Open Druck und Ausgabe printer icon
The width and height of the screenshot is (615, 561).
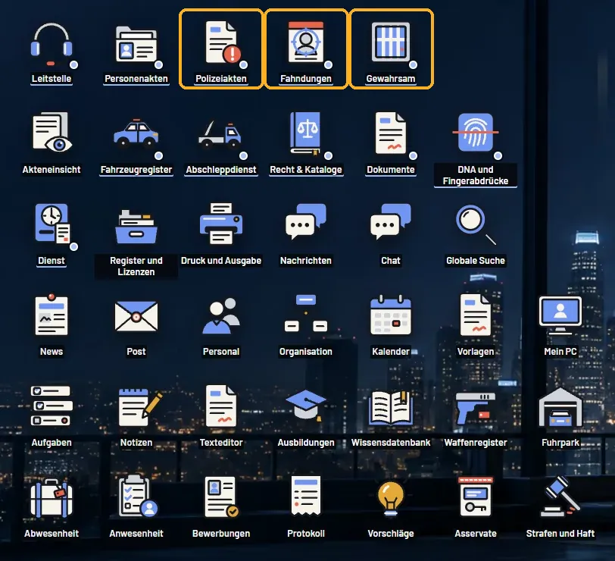(x=221, y=224)
